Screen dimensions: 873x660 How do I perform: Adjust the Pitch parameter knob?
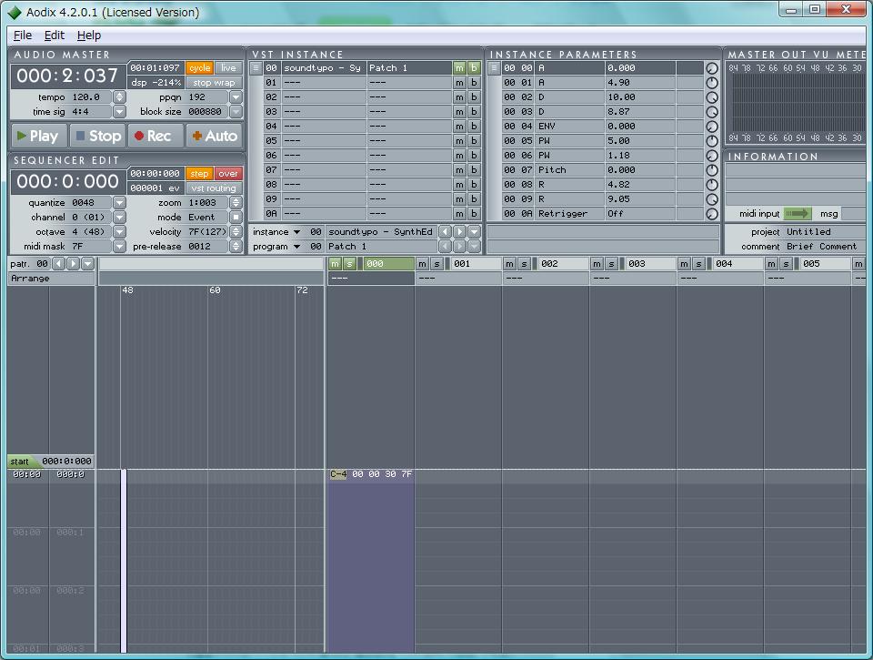711,170
